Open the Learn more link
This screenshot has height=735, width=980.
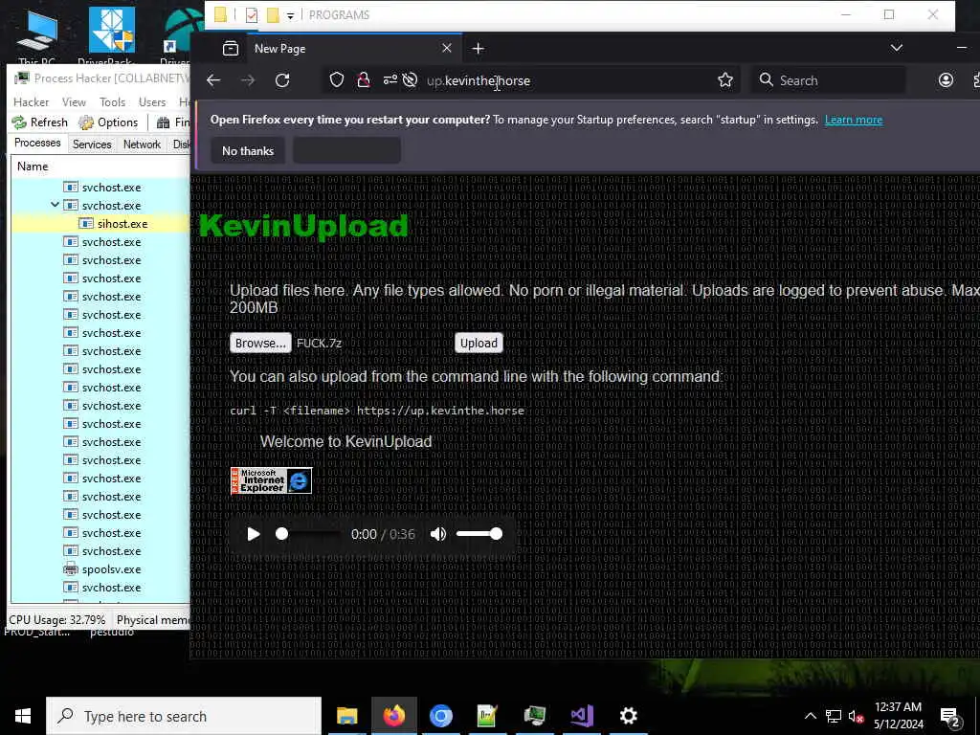[854, 120]
